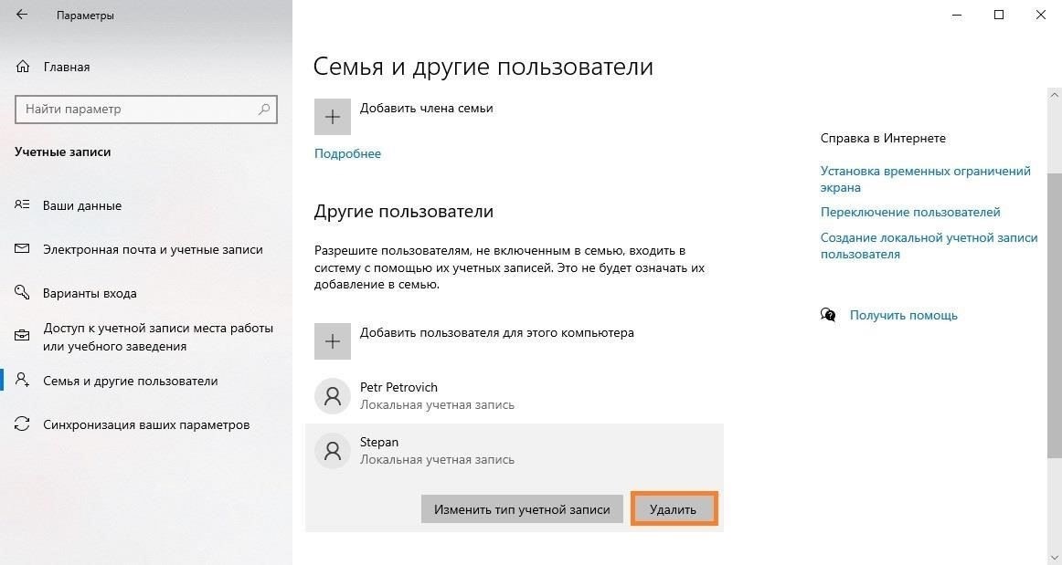Open Ваши данные section

point(82,205)
